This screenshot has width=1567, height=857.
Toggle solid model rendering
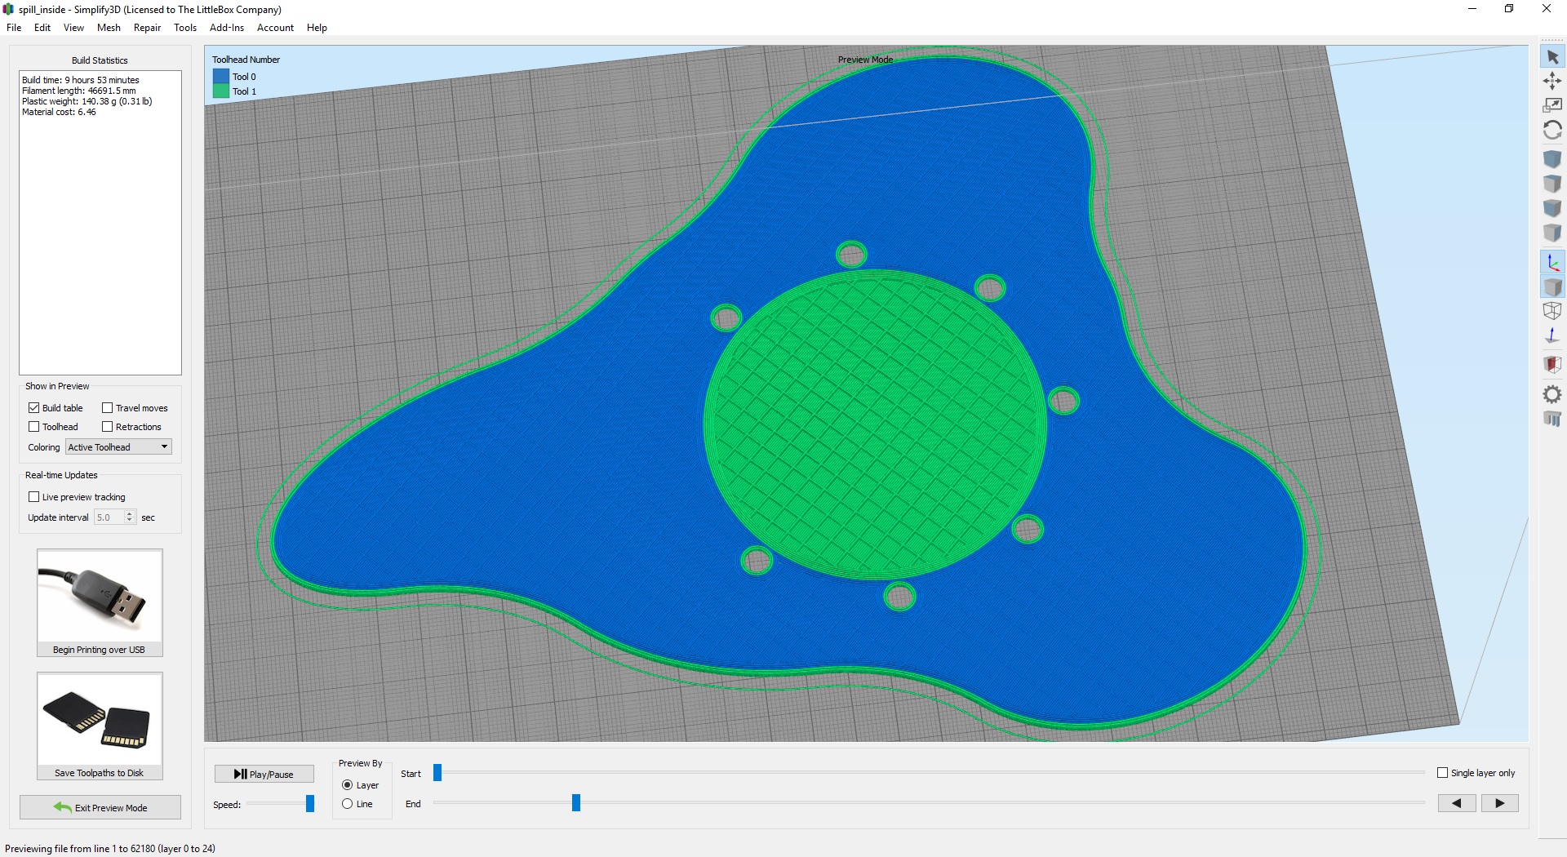[1552, 286]
